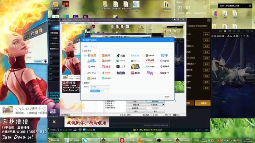Select 三秒撸撸 room in left sidebar
Viewport: 255px width, 143px height.
[54, 28]
